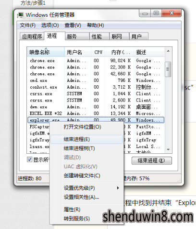Maximize the Task Manager window

coord(156,13)
